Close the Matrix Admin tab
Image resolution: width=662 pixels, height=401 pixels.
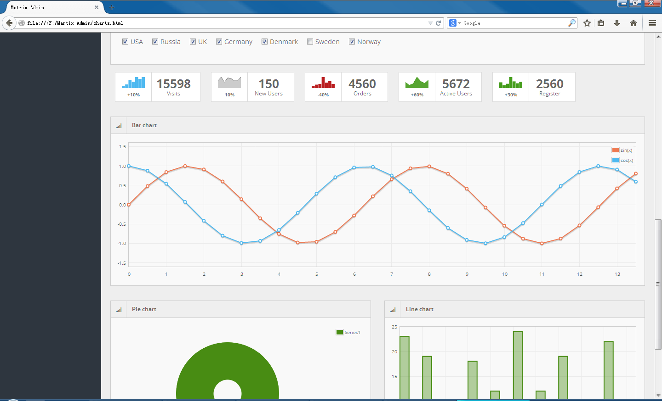pos(97,7)
